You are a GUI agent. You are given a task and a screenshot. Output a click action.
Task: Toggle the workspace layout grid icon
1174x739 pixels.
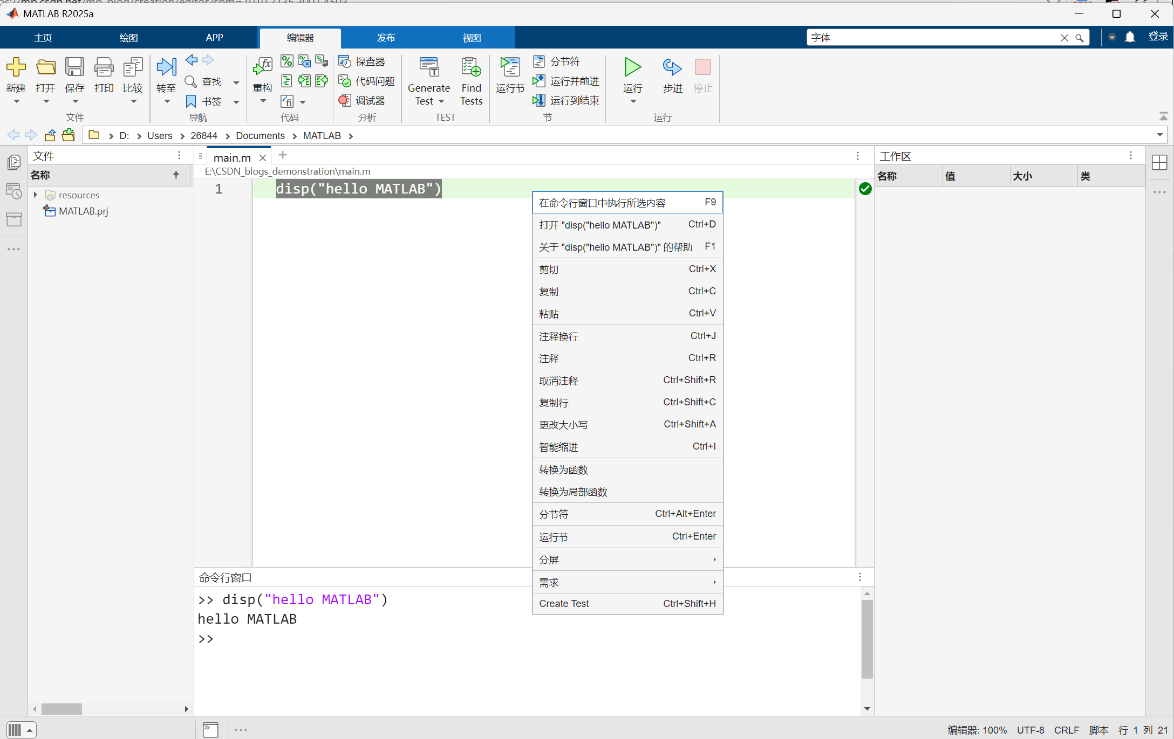1159,162
